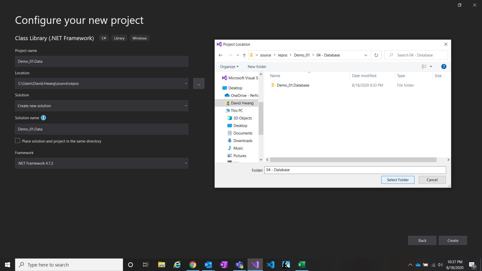Select the Demo_01.Database folder icon

273,85
